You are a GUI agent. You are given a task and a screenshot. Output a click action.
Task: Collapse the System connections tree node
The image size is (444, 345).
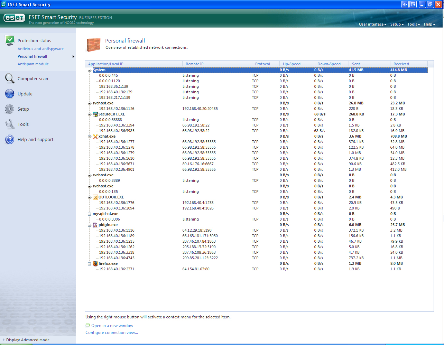90,70
